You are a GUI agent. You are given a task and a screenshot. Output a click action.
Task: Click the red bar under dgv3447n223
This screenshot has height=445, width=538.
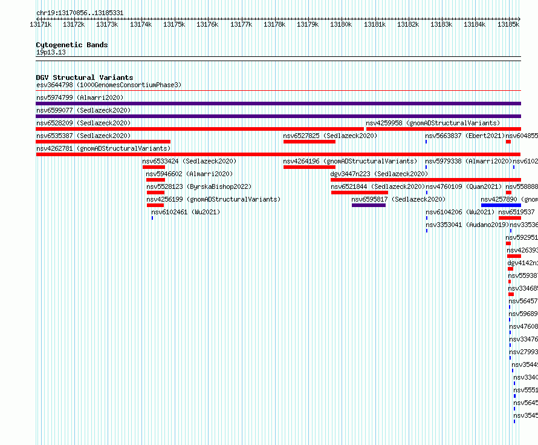pos(426,180)
